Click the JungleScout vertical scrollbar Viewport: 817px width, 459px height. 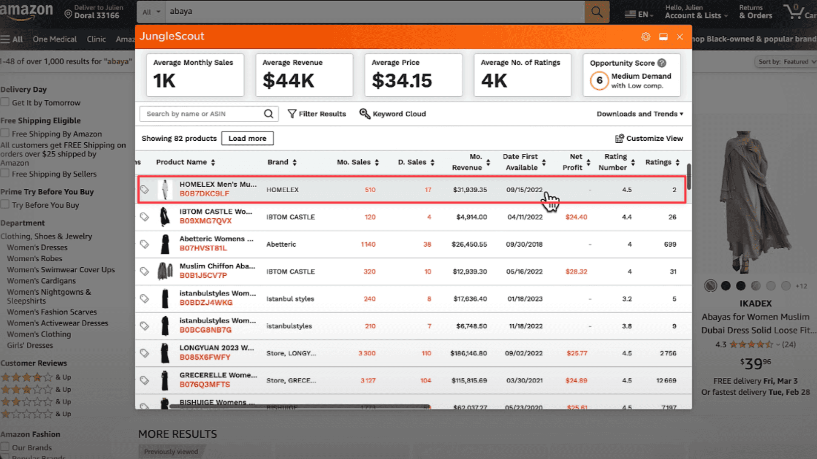pyautogui.click(x=688, y=177)
